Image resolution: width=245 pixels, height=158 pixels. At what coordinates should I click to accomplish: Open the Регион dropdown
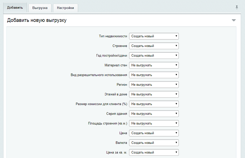tap(154, 85)
